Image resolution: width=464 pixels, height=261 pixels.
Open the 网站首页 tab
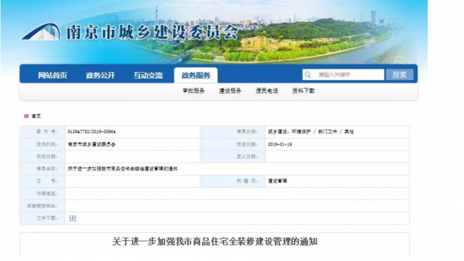click(x=52, y=76)
